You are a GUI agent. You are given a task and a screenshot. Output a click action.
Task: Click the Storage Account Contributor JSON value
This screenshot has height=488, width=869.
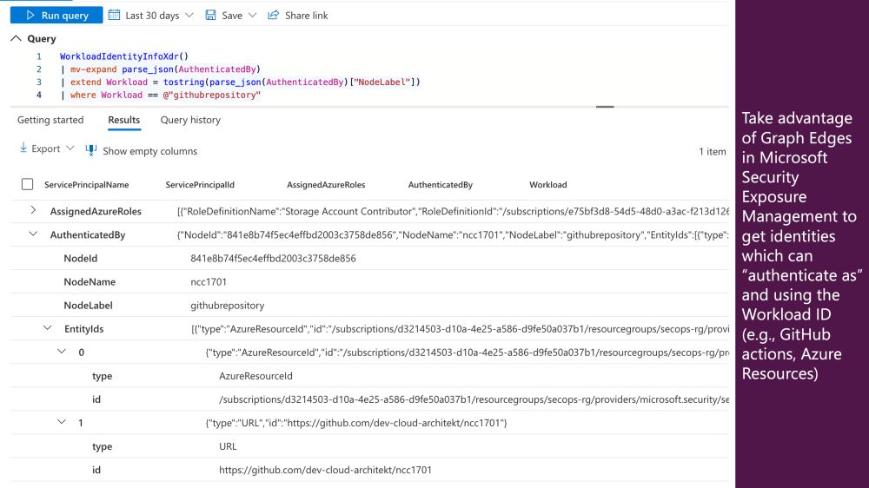pos(453,211)
